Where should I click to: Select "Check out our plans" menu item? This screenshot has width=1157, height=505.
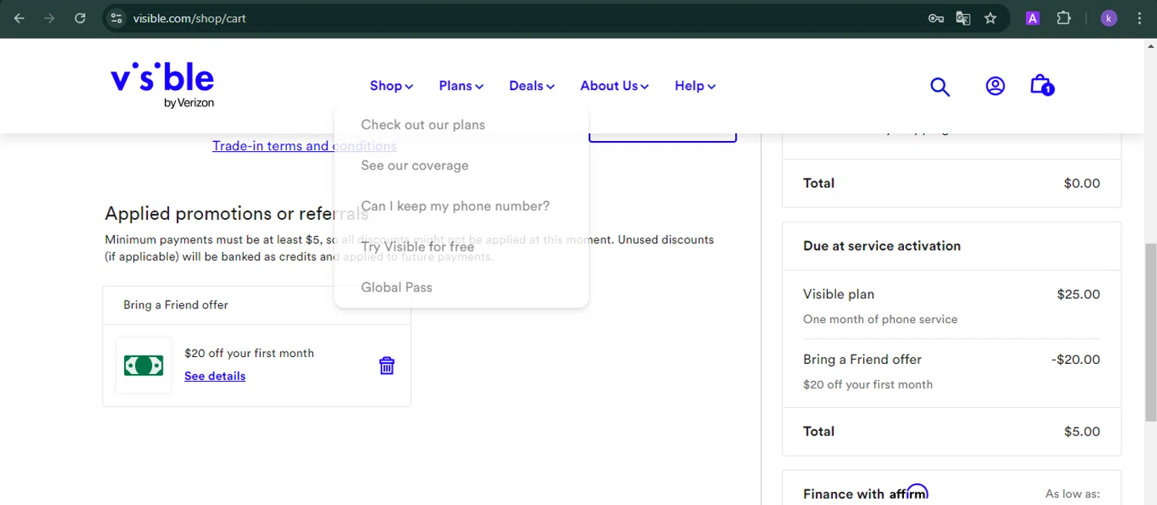click(x=423, y=125)
